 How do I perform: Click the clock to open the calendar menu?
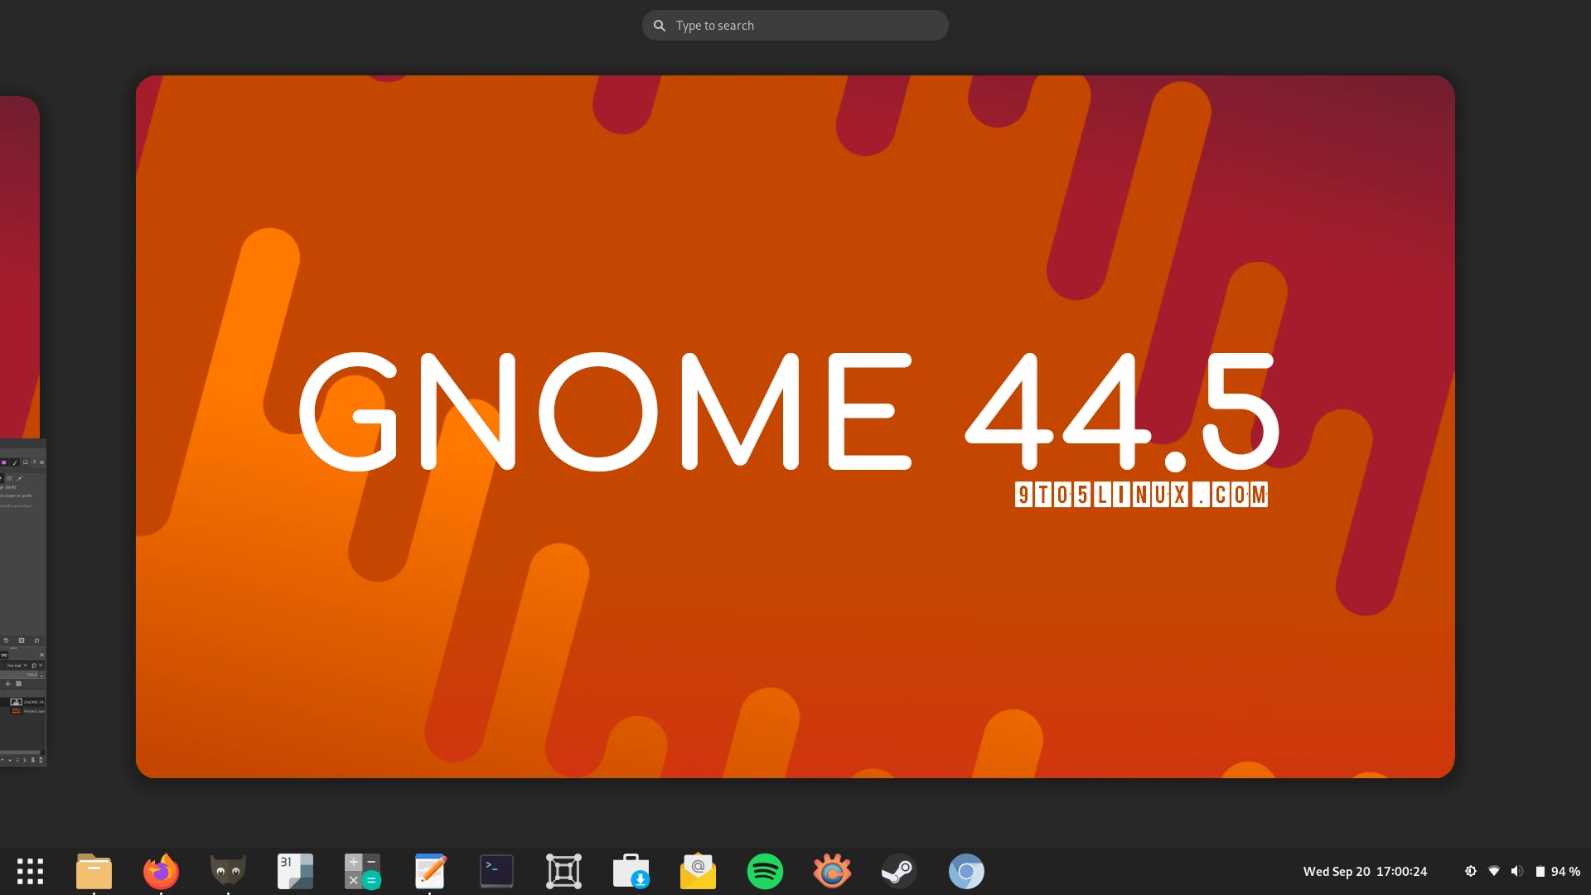tap(1365, 871)
